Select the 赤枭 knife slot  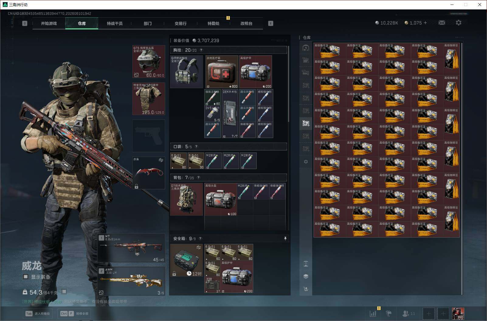(x=149, y=173)
